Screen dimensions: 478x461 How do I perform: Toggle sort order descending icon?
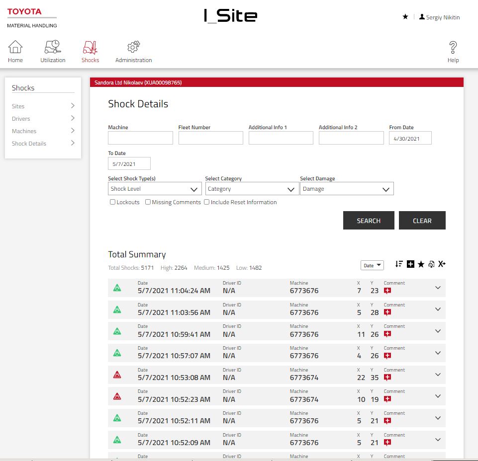(399, 264)
